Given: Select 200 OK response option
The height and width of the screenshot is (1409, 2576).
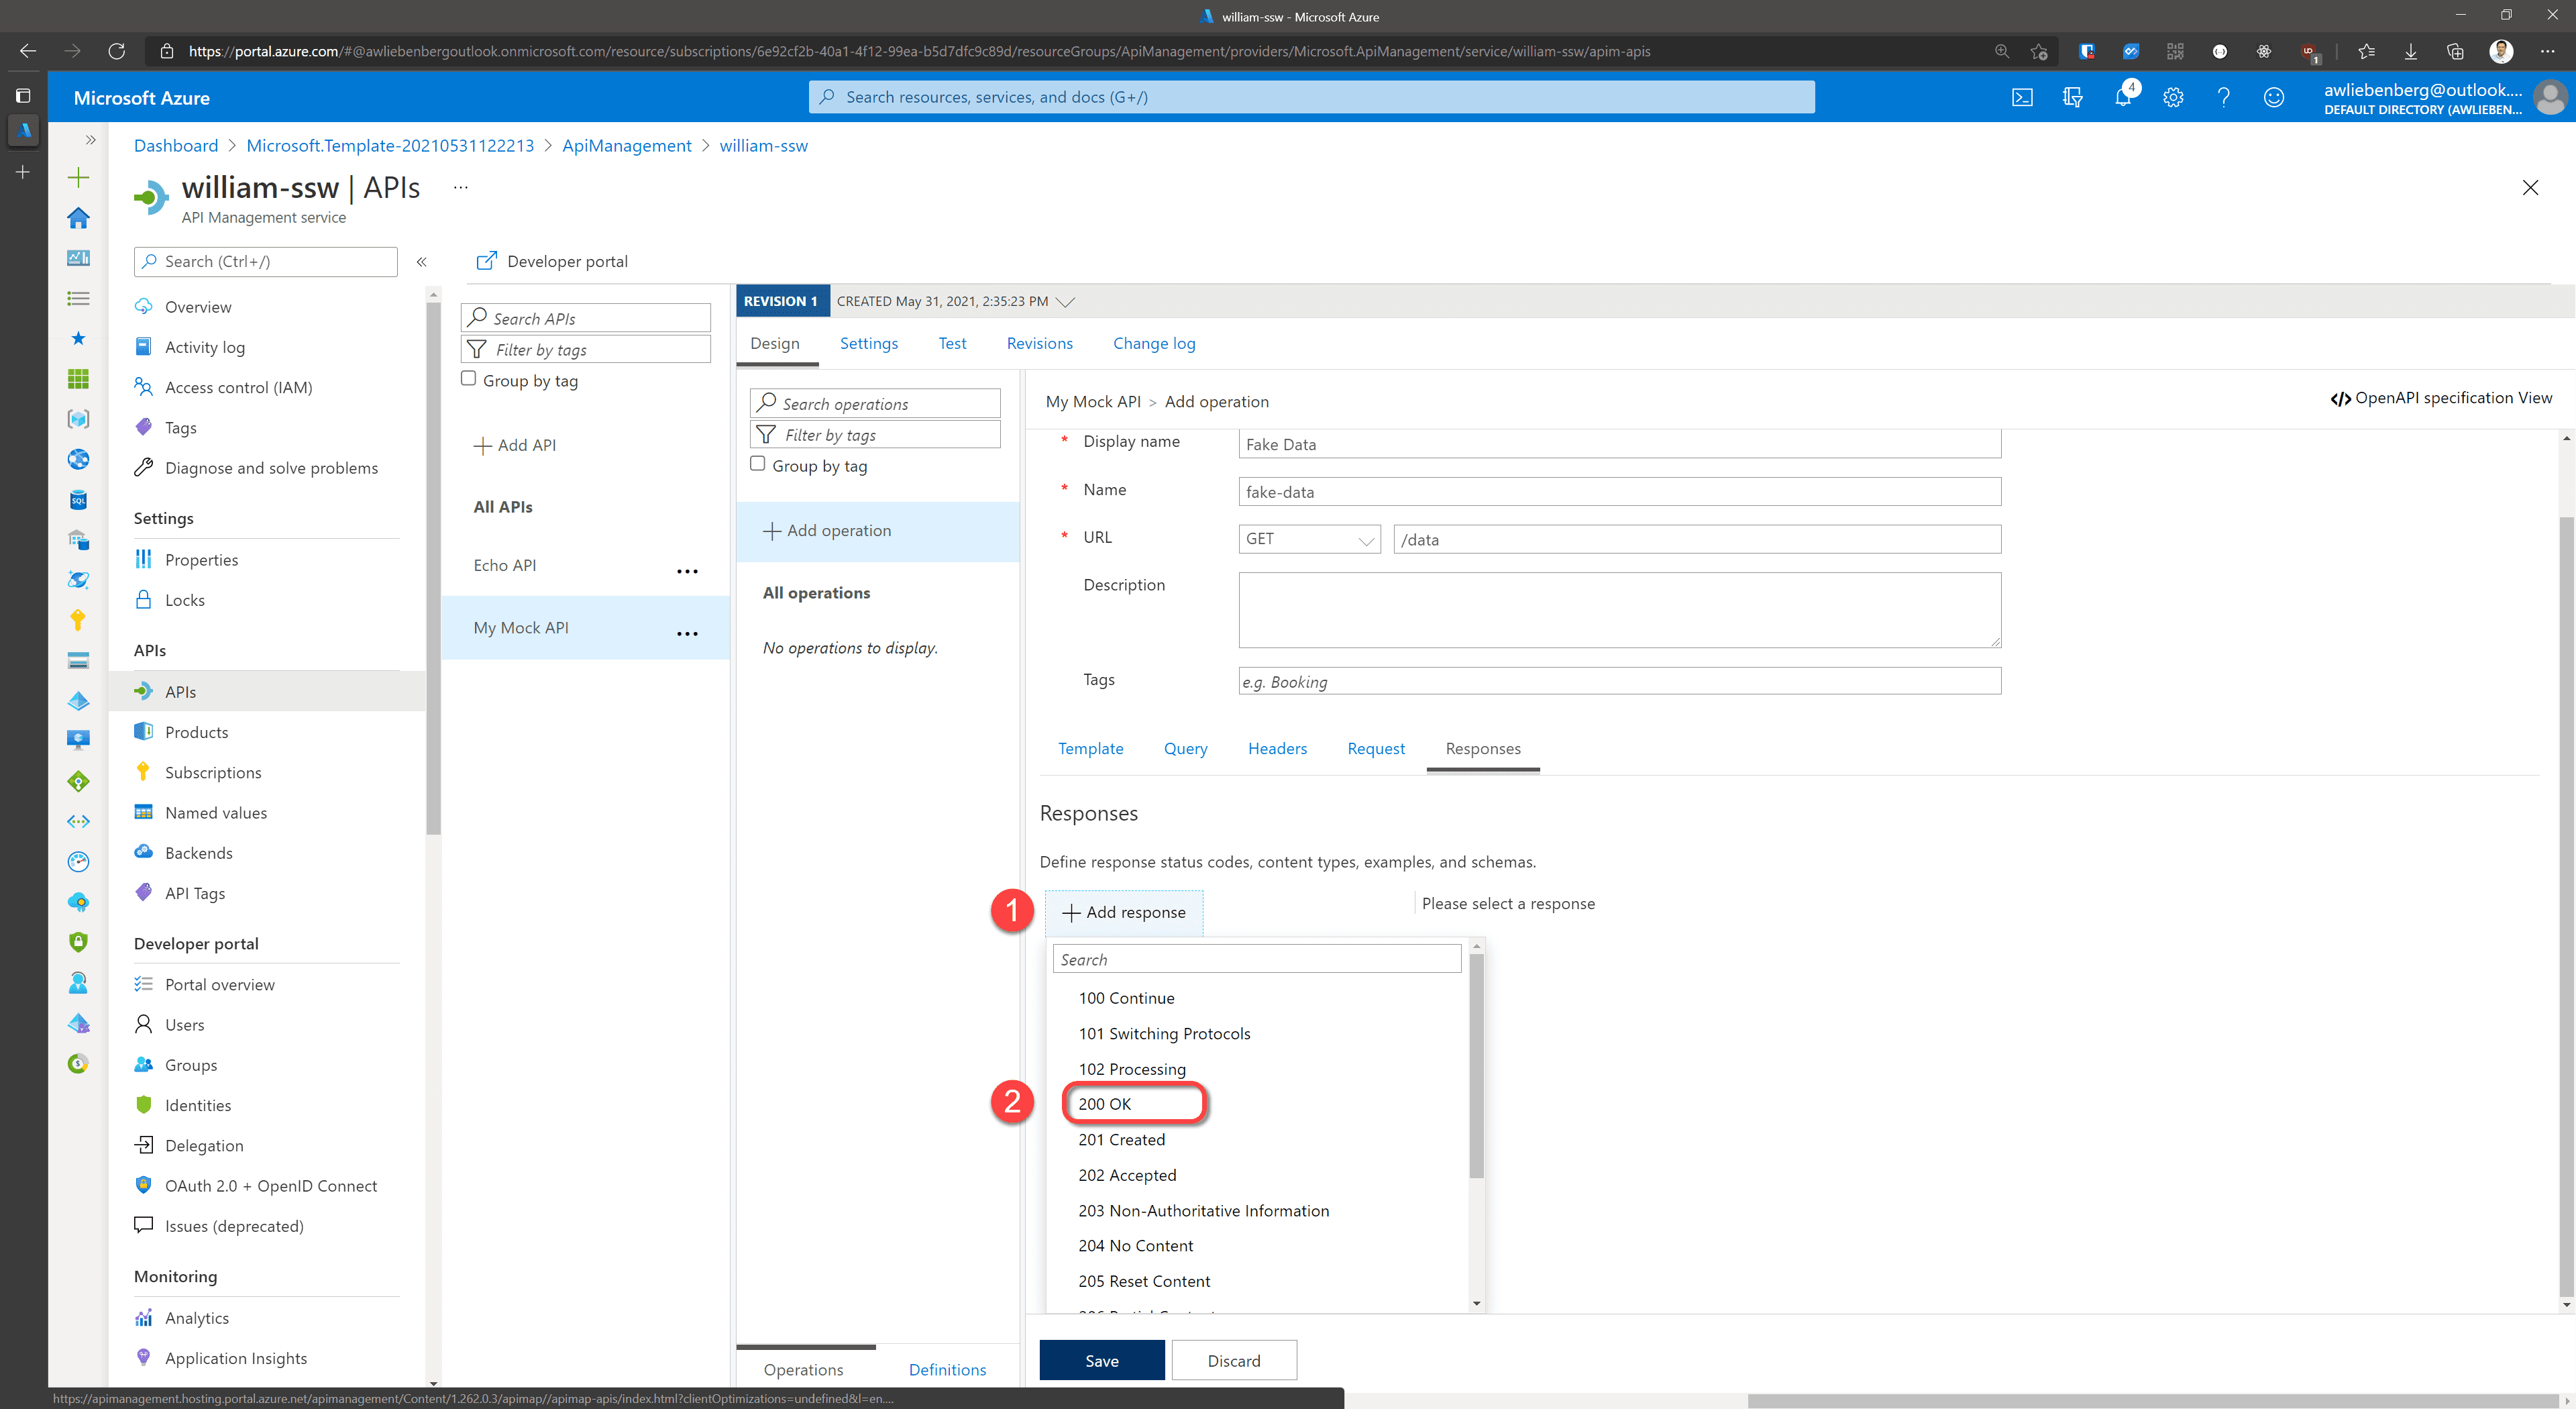Looking at the screenshot, I should [1105, 1103].
